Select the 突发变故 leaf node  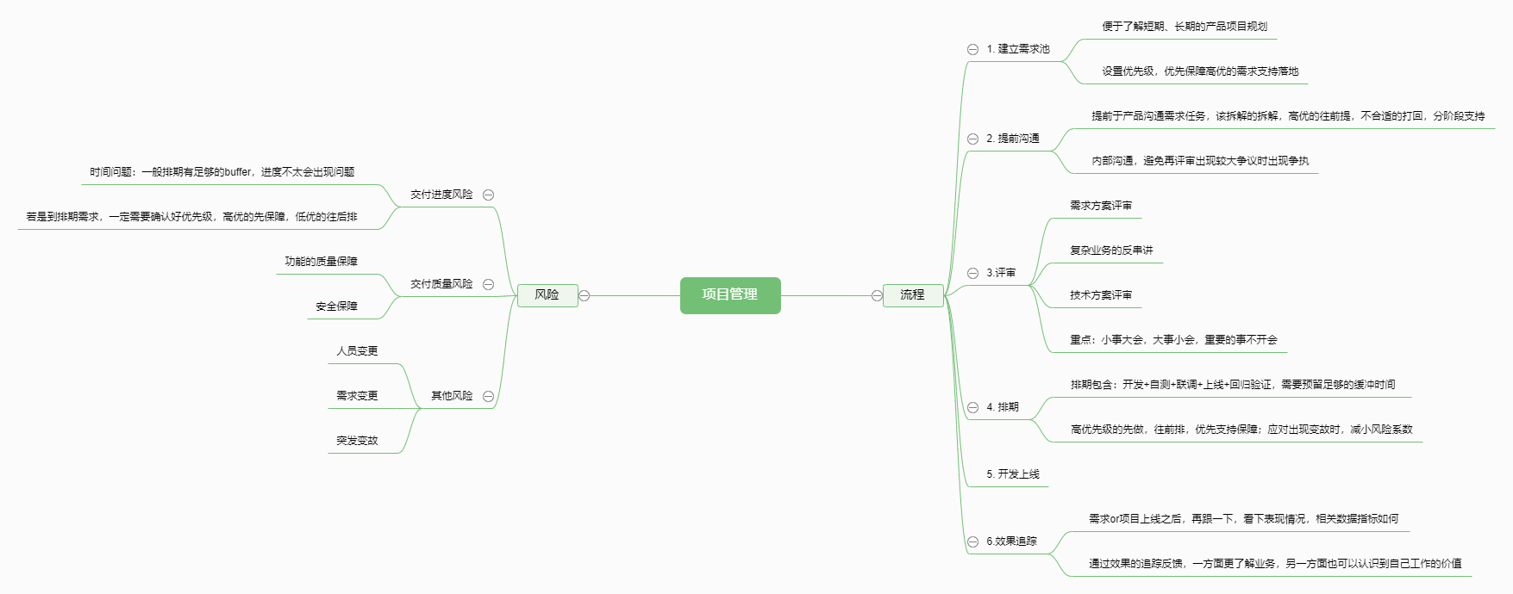point(357,441)
